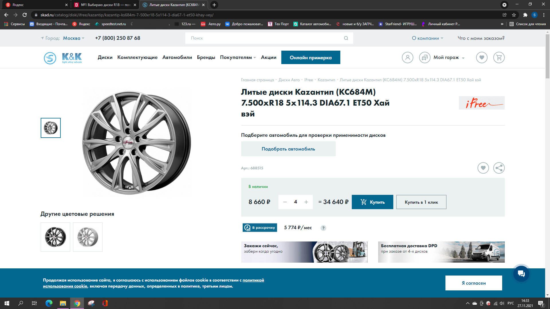Click the search magnifier icon
Image resolution: width=550 pixels, height=309 pixels.
click(x=346, y=38)
